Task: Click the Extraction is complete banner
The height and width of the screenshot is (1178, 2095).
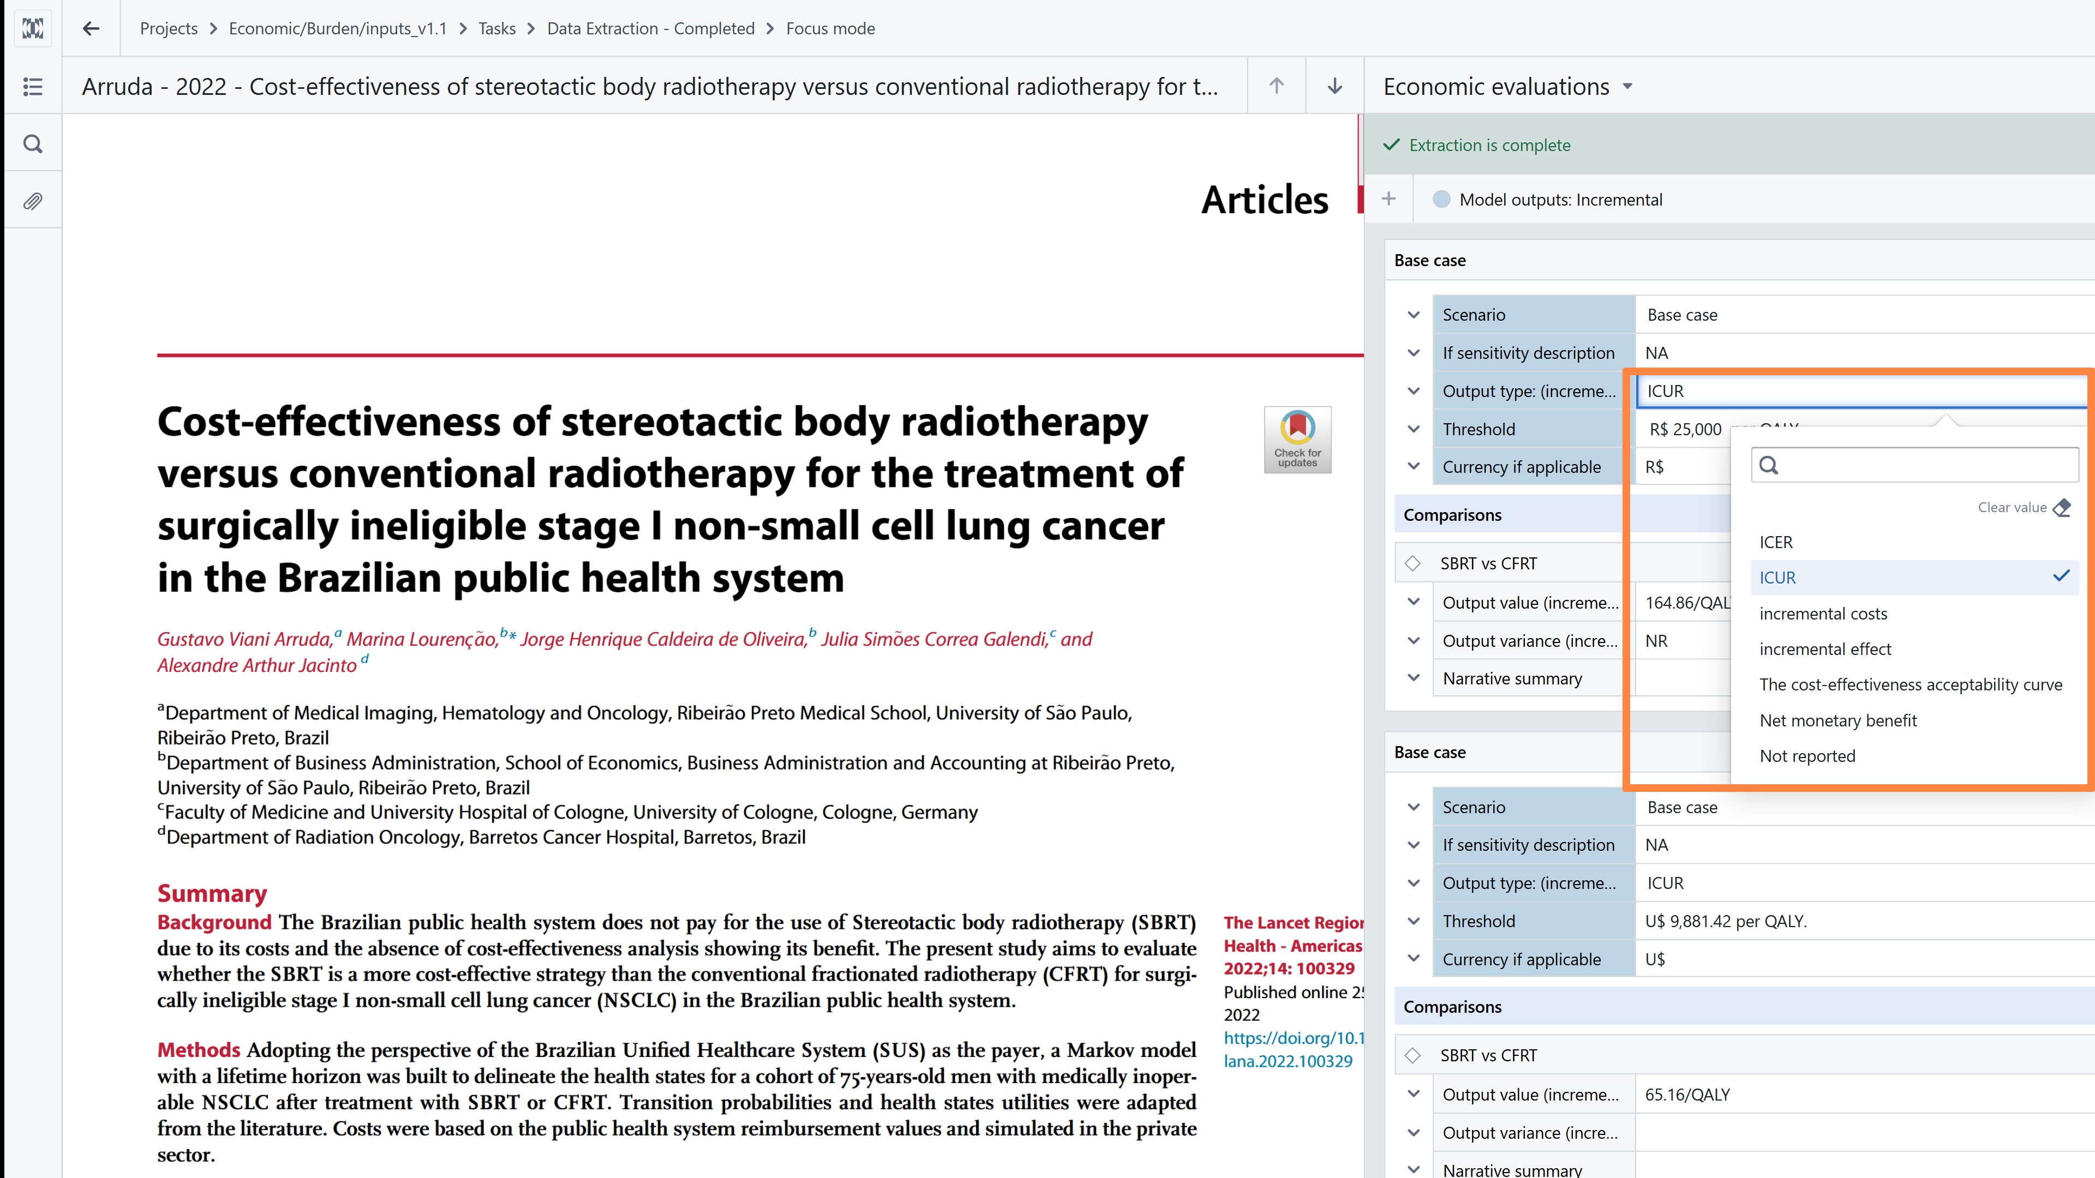Action: (1730, 145)
